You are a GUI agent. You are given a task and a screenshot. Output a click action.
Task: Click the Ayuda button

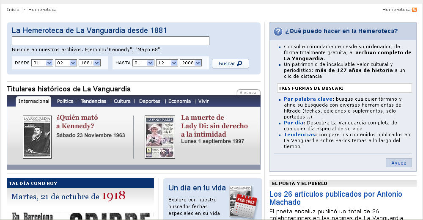(399, 163)
